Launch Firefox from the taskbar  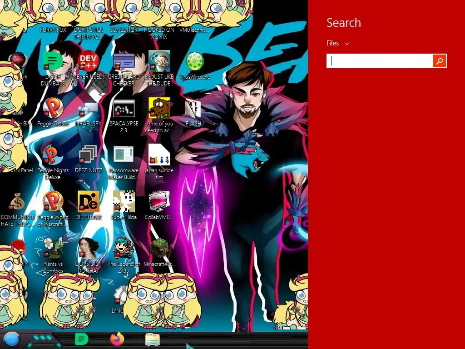(117, 339)
